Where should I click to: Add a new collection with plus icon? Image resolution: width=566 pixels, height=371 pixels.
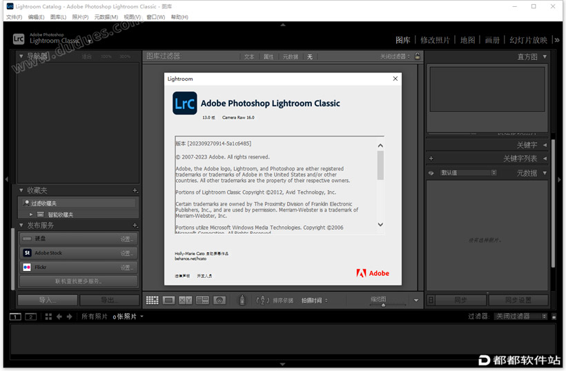coord(135,190)
